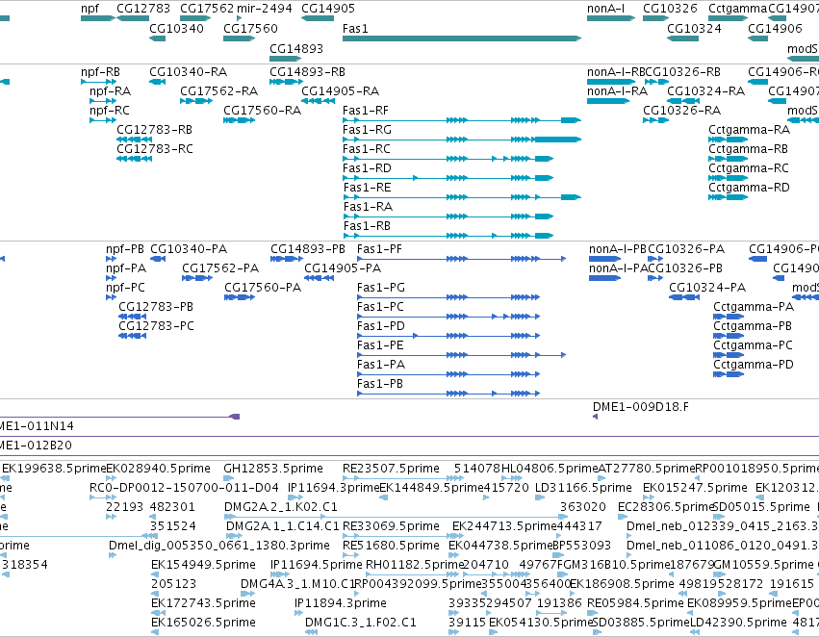Select the RE33069.5prime EST label

coord(391,525)
